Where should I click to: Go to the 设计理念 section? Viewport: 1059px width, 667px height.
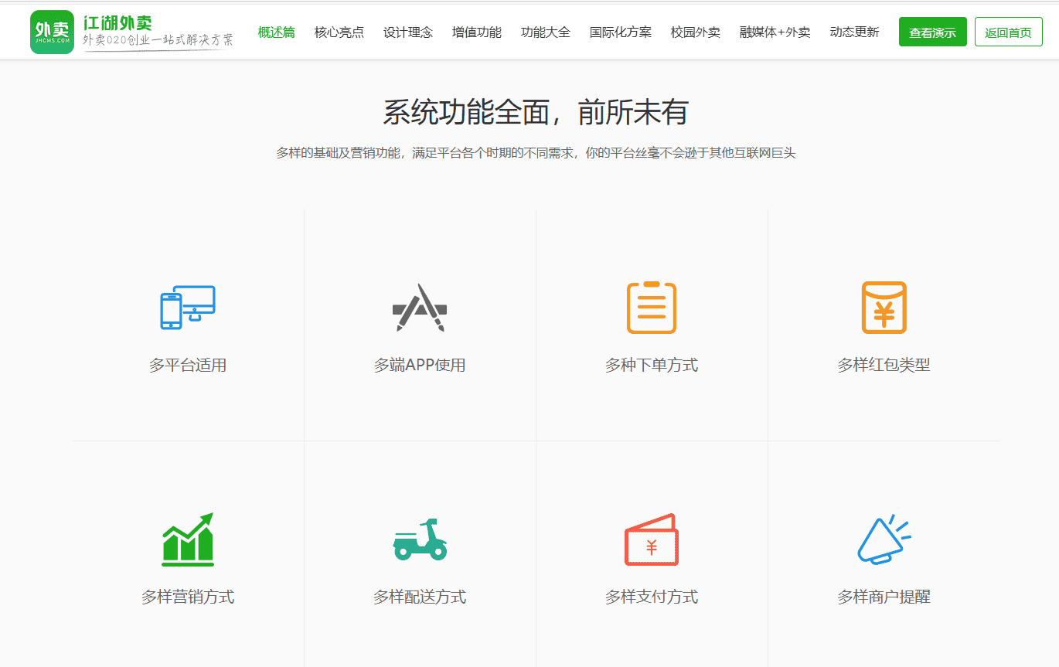pyautogui.click(x=408, y=32)
